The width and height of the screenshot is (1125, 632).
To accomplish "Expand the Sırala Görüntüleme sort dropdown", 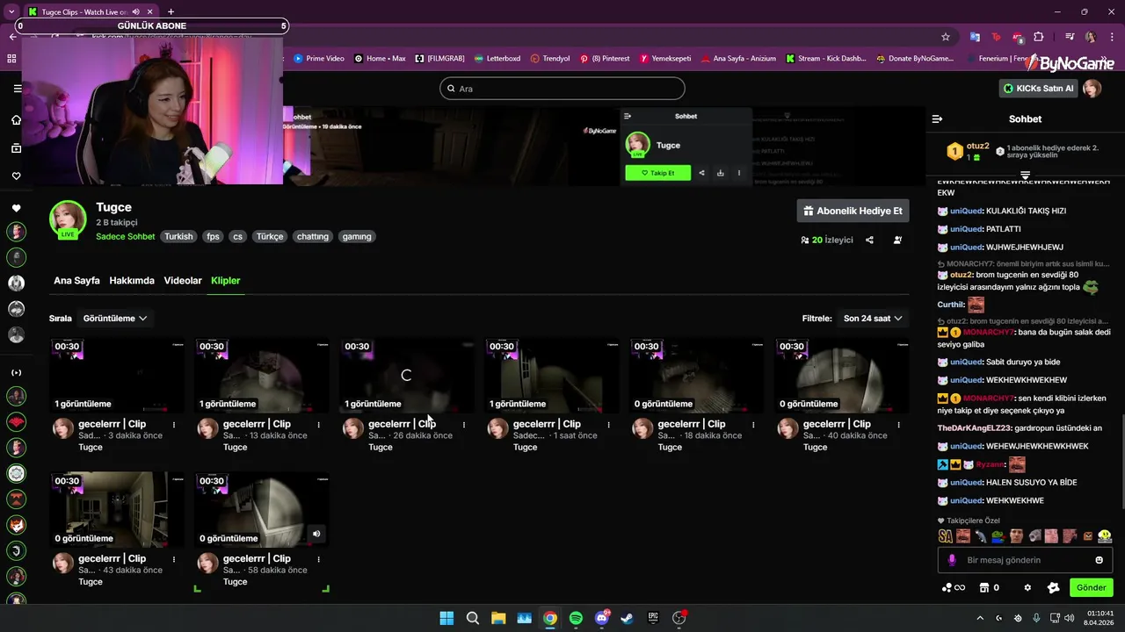I will [114, 318].
